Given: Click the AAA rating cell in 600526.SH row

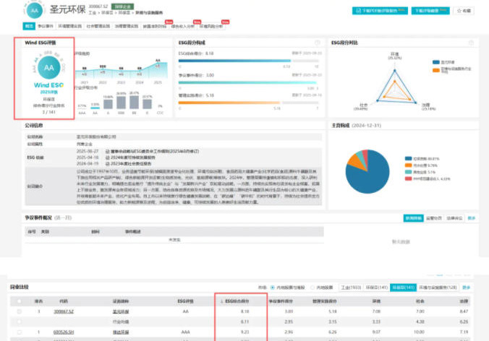Looking at the screenshot, I should pos(186,332).
